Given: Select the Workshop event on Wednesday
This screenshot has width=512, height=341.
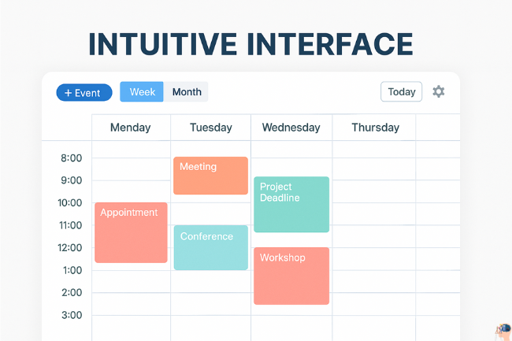Looking at the screenshot, I should pyautogui.click(x=291, y=276).
